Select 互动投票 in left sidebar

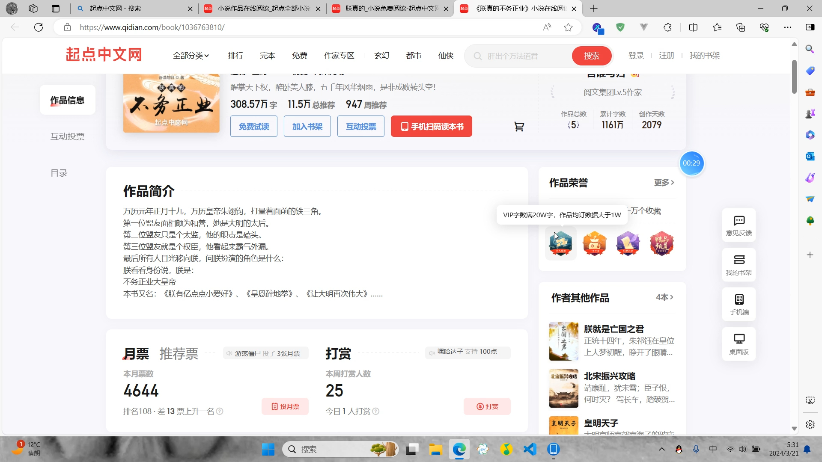[67, 136]
